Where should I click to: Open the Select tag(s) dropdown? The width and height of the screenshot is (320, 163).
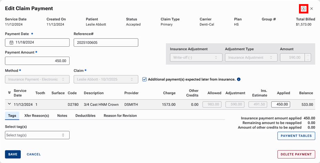point(37,135)
